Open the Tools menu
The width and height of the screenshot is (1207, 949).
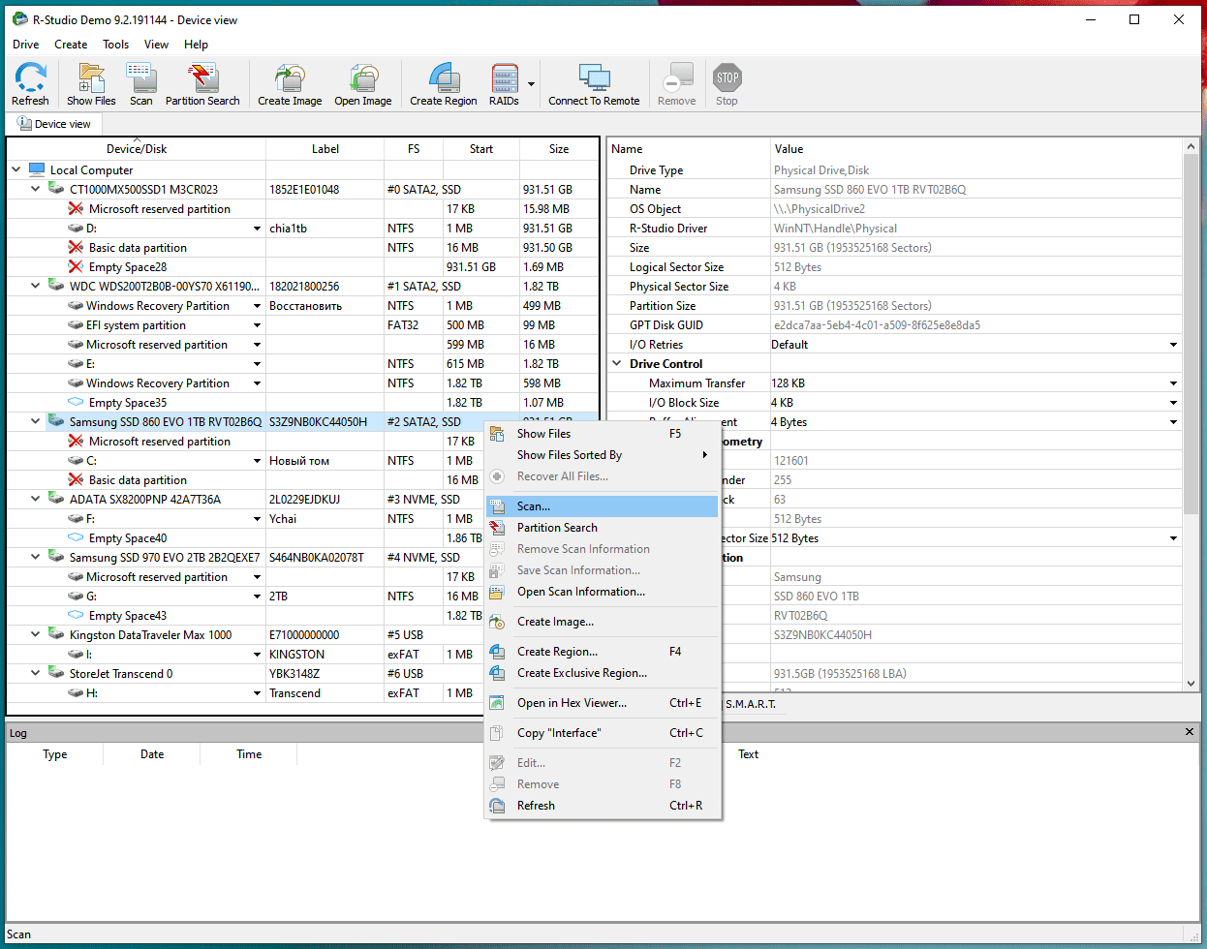click(115, 45)
